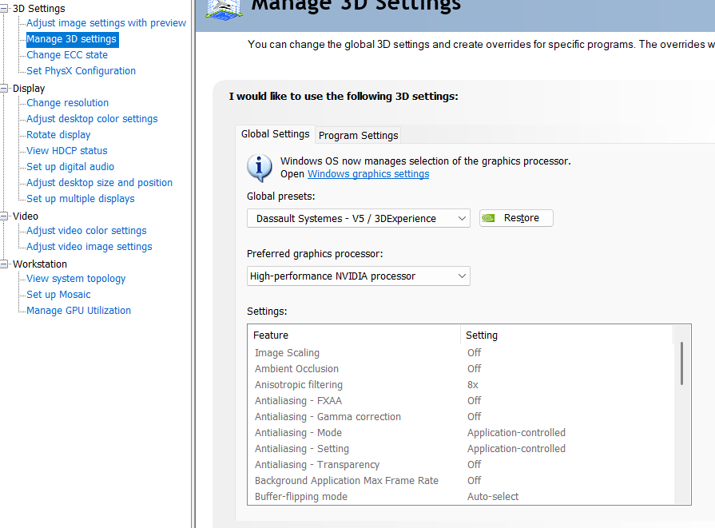This screenshot has height=528, width=715.
Task: Select the Antialiasing - FXAA row
Action: (x=298, y=401)
